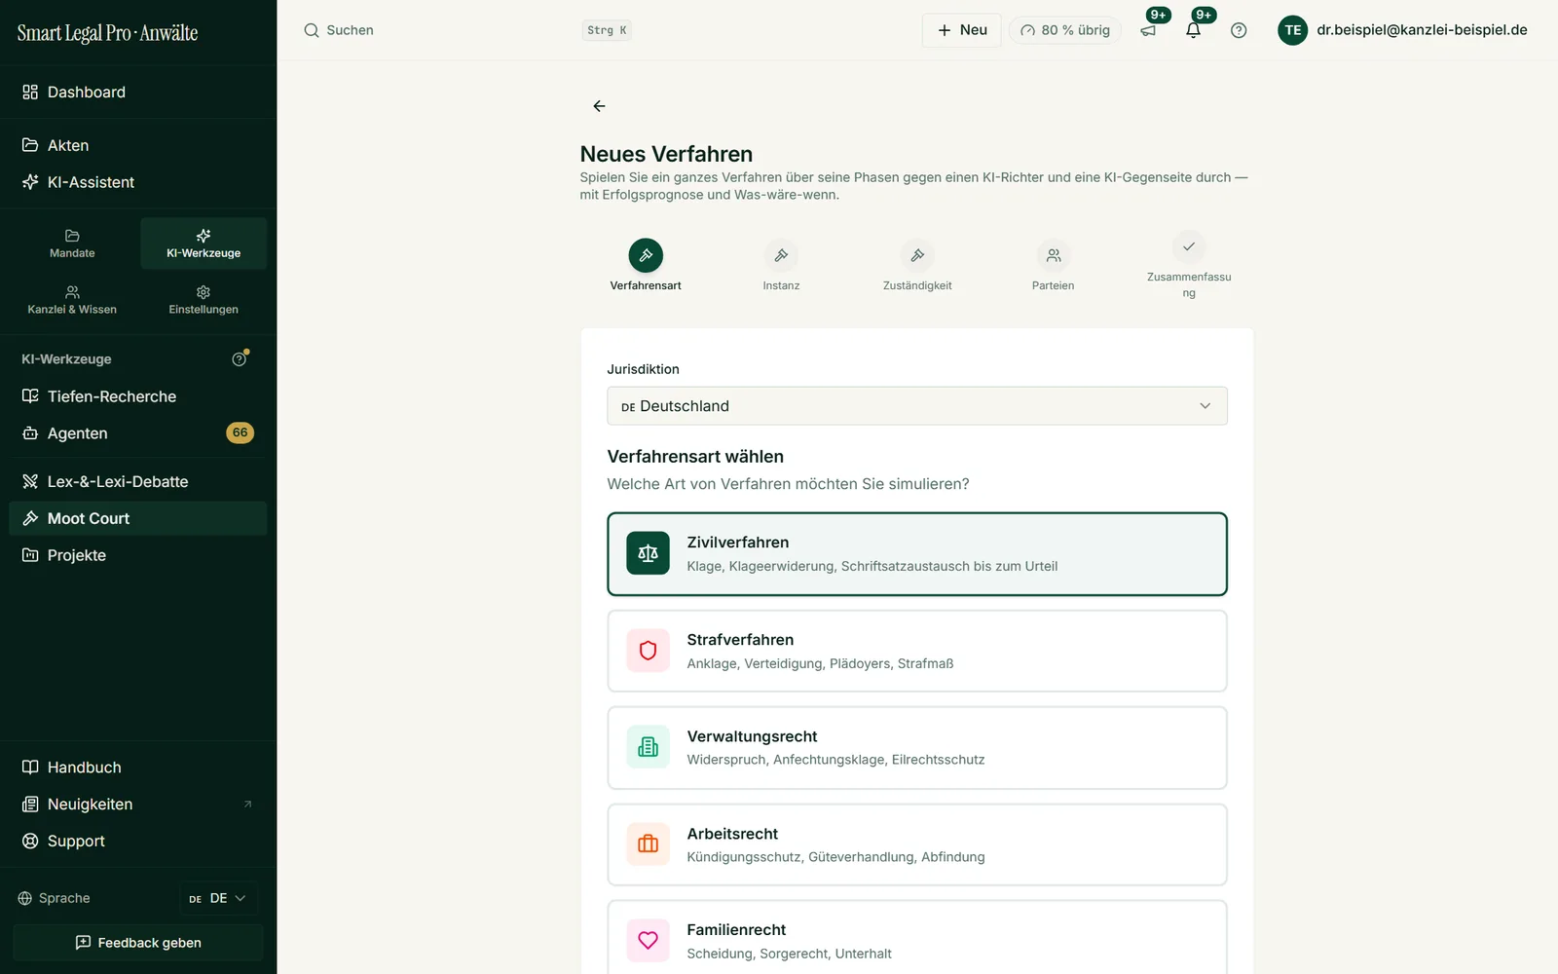Viewport: 1558px width, 974px height.
Task: Open the Sprache DE language dropdown
Action: coord(218,898)
